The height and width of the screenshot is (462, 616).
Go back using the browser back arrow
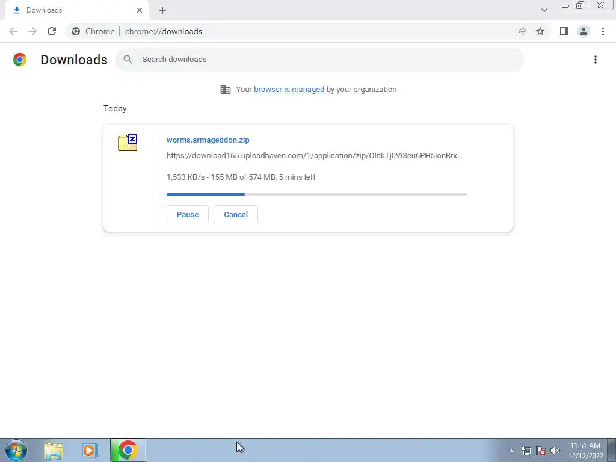click(x=13, y=31)
